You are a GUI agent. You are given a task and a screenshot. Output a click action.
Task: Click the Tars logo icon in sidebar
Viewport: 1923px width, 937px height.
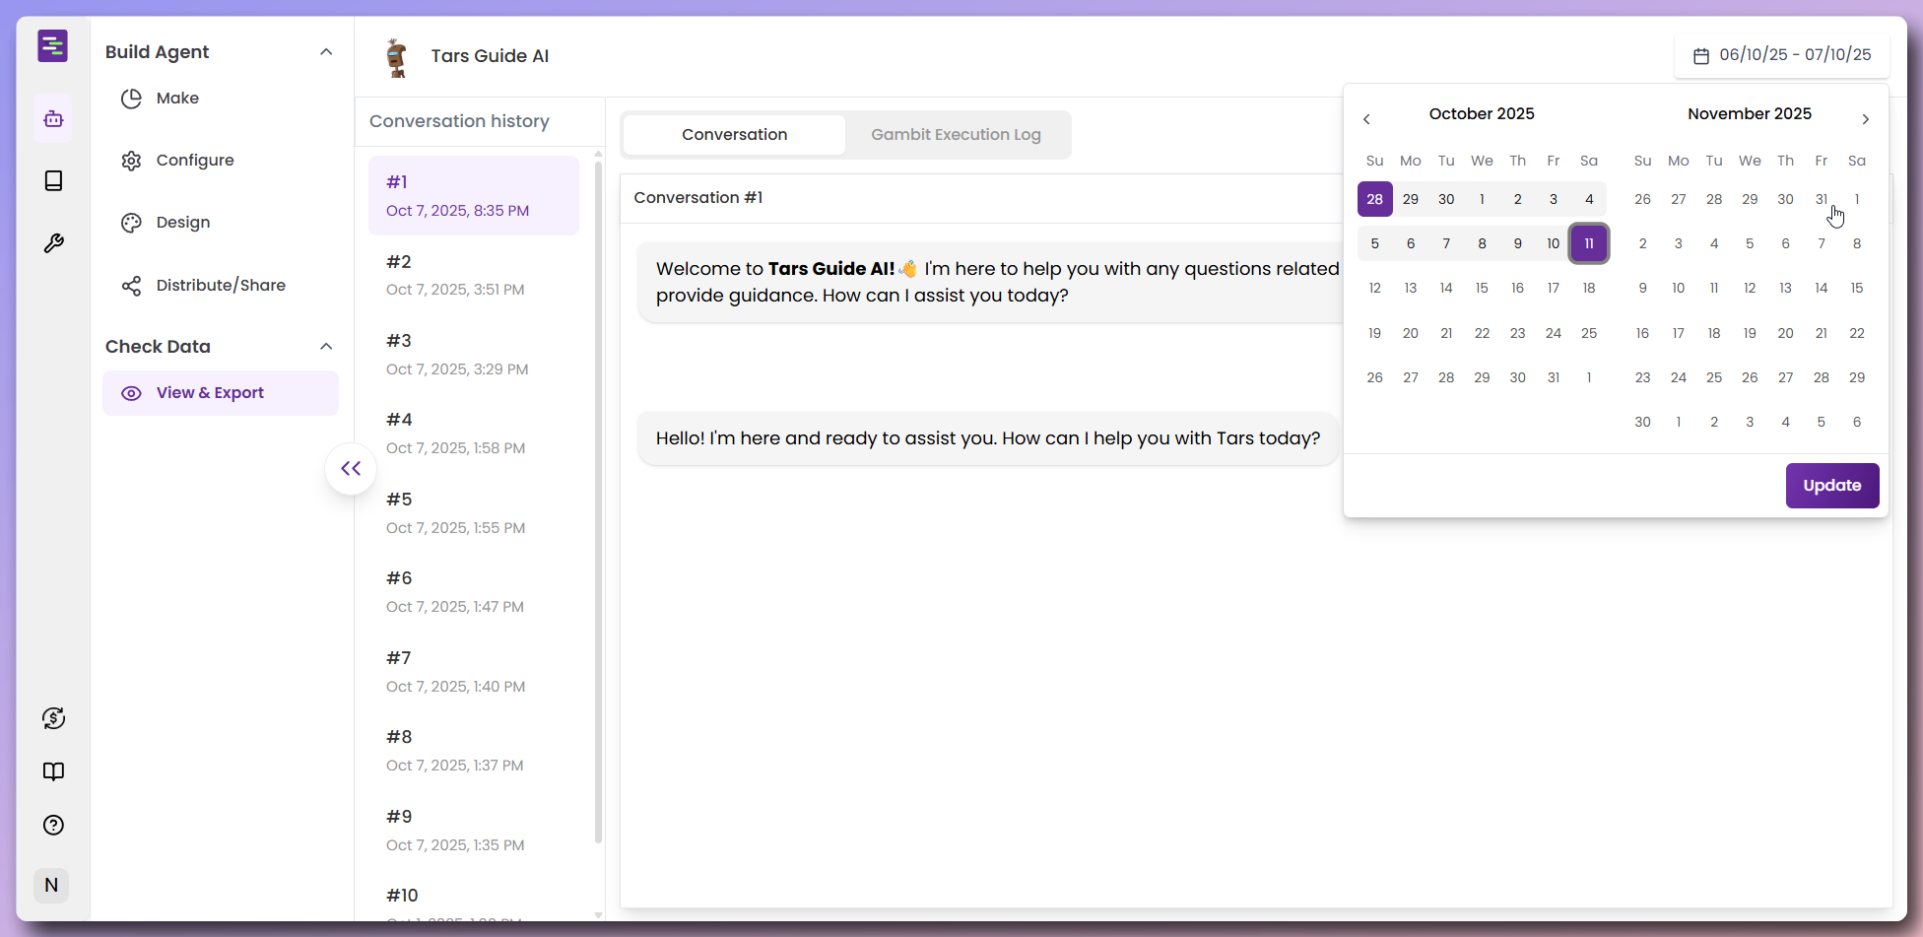click(x=53, y=45)
